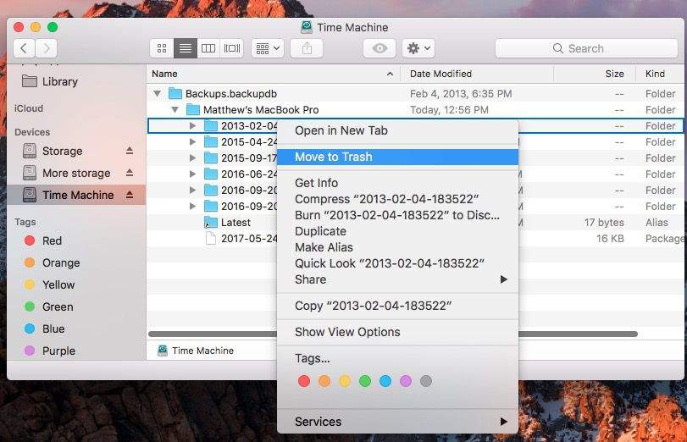The width and height of the screenshot is (687, 442).
Task: Expand the 2013-02-04 backup folder
Action: coord(192,125)
